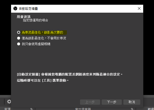Click the 用量資訊 heading text
This screenshot has width=154, height=110.
(x=24, y=17)
